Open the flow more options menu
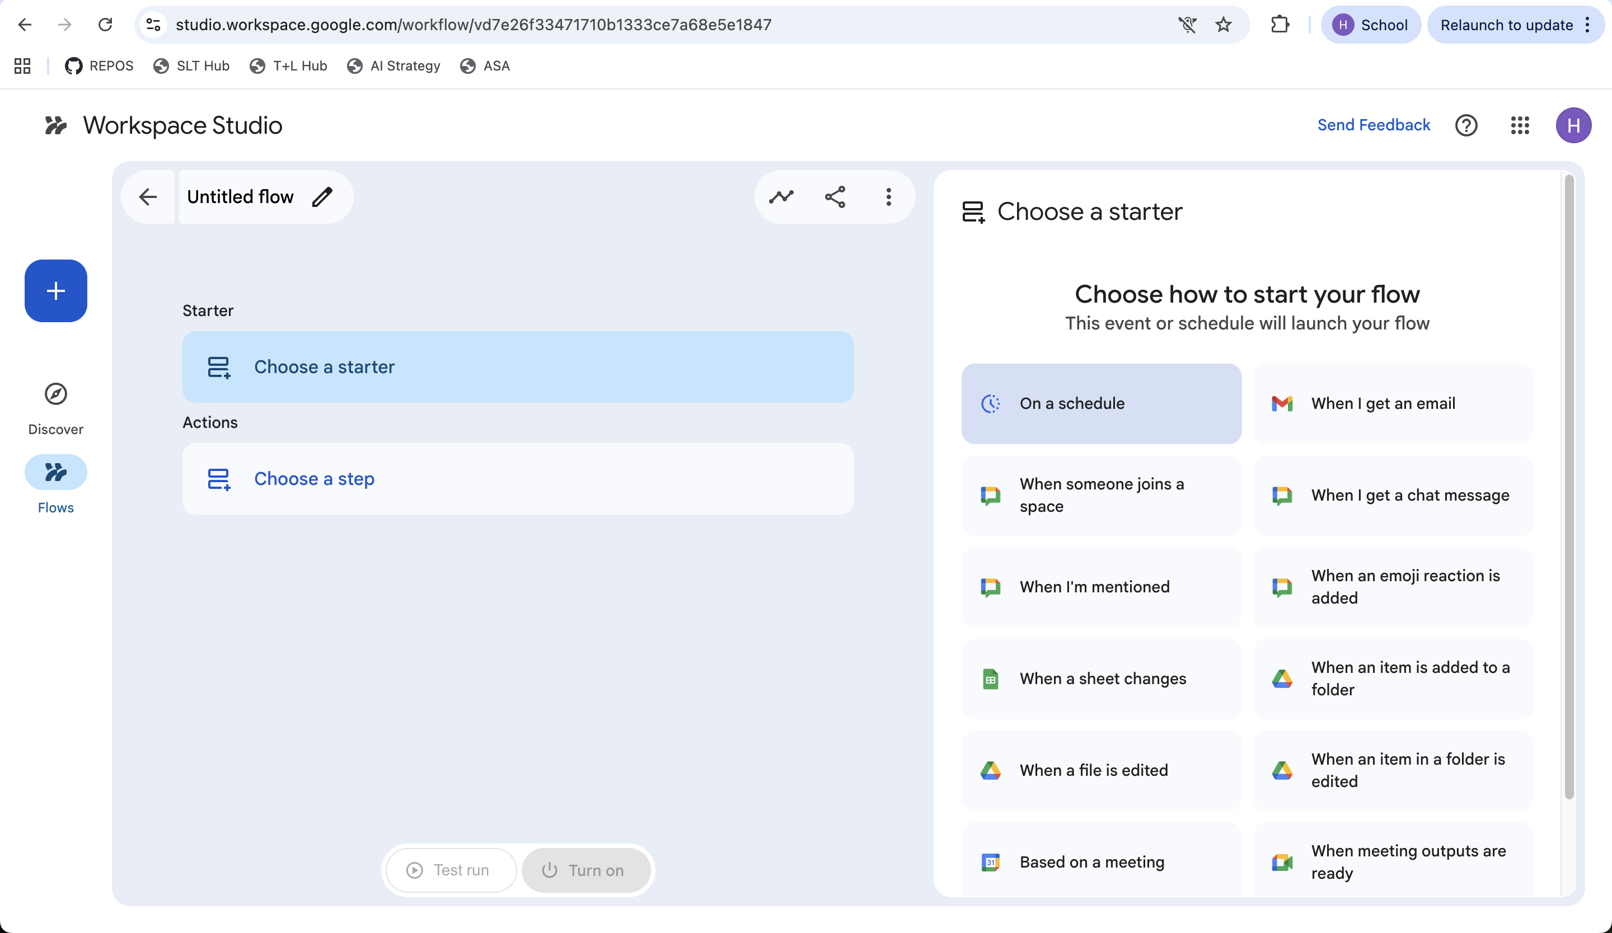The width and height of the screenshot is (1612, 933). click(888, 197)
